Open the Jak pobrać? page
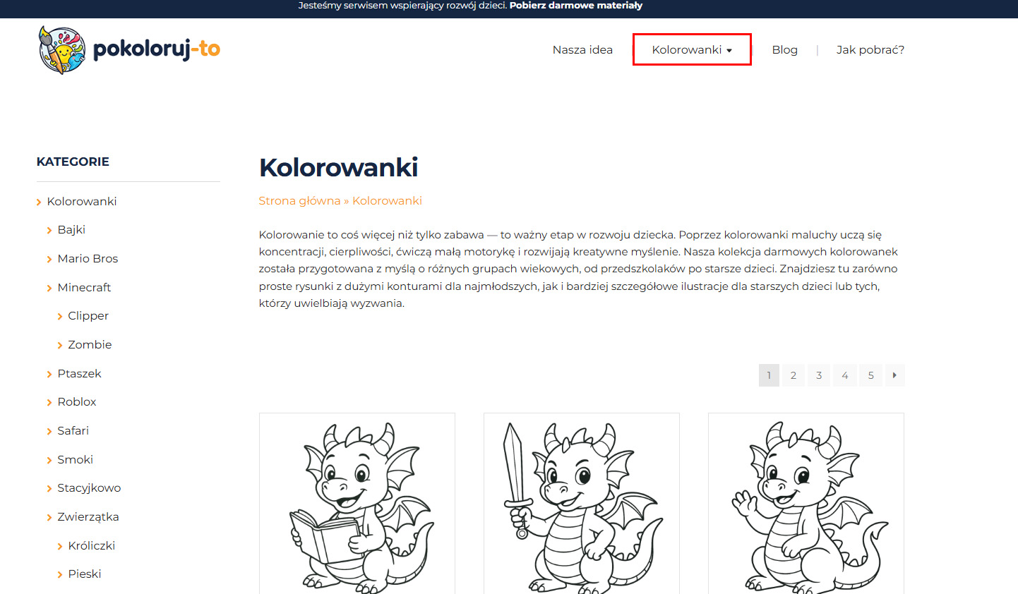Screen dimensions: 1018x594 pyautogui.click(x=870, y=49)
